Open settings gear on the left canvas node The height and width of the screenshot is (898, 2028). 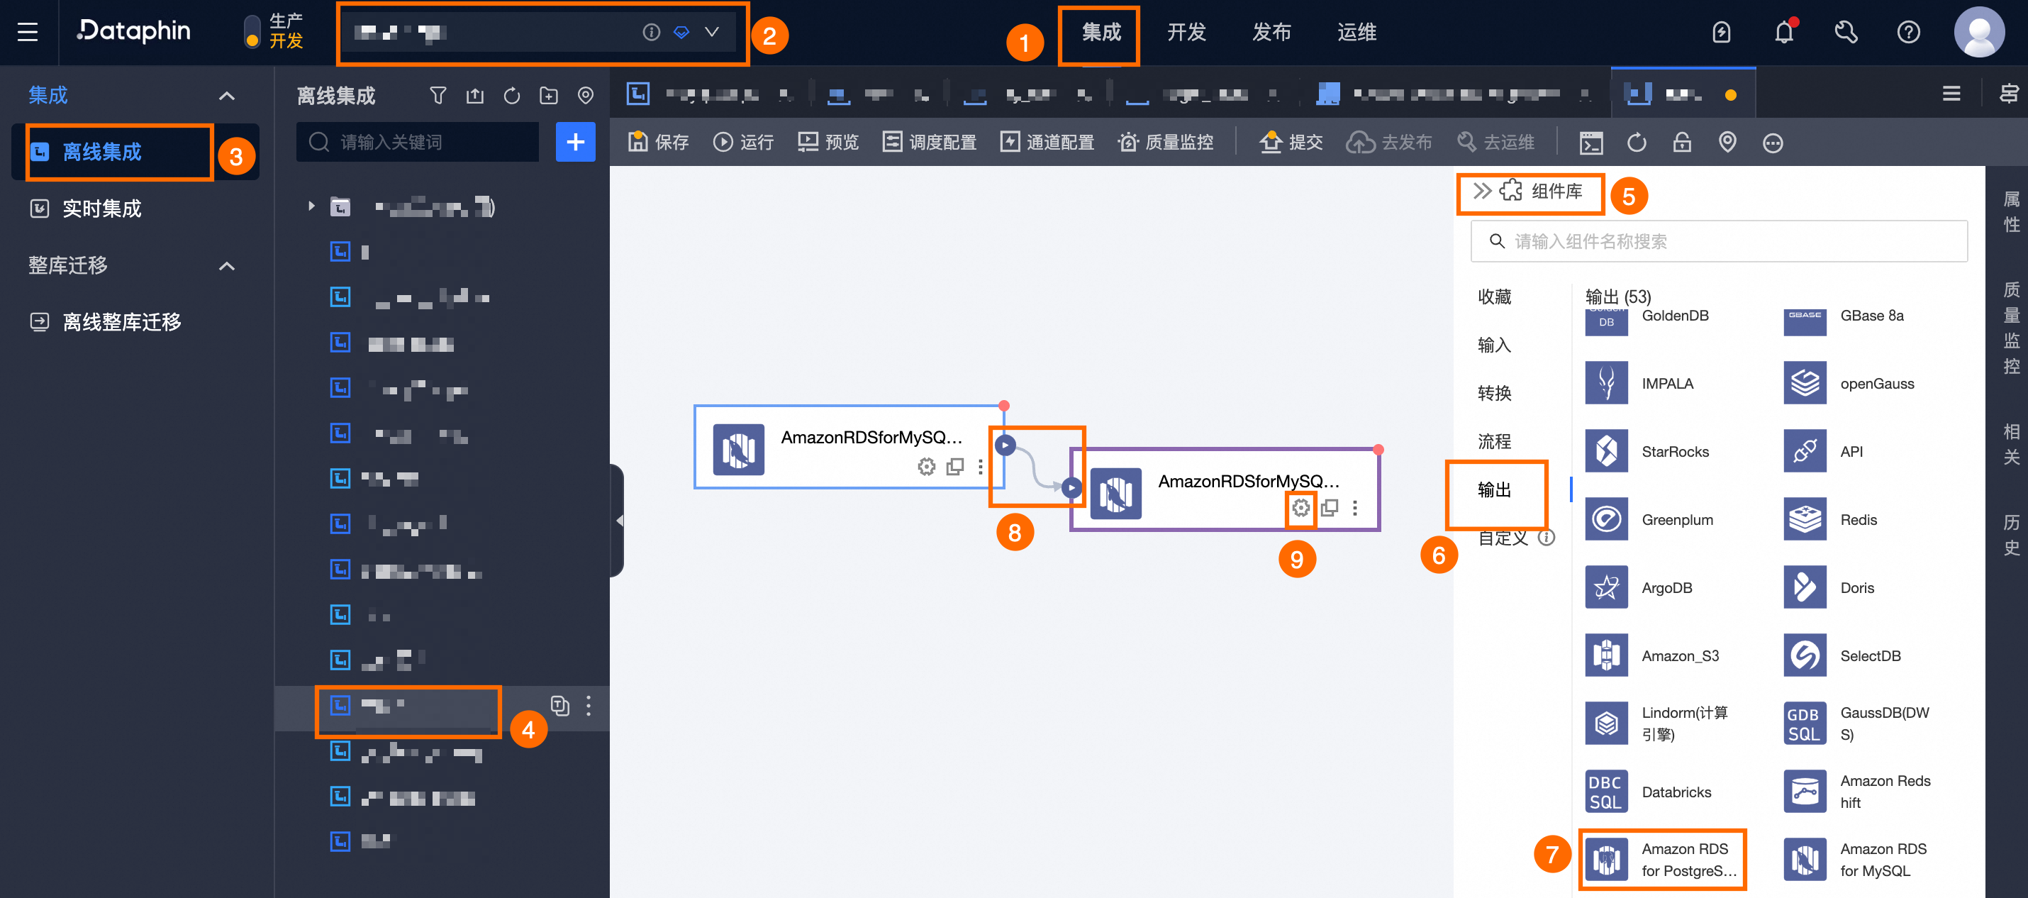[927, 466]
